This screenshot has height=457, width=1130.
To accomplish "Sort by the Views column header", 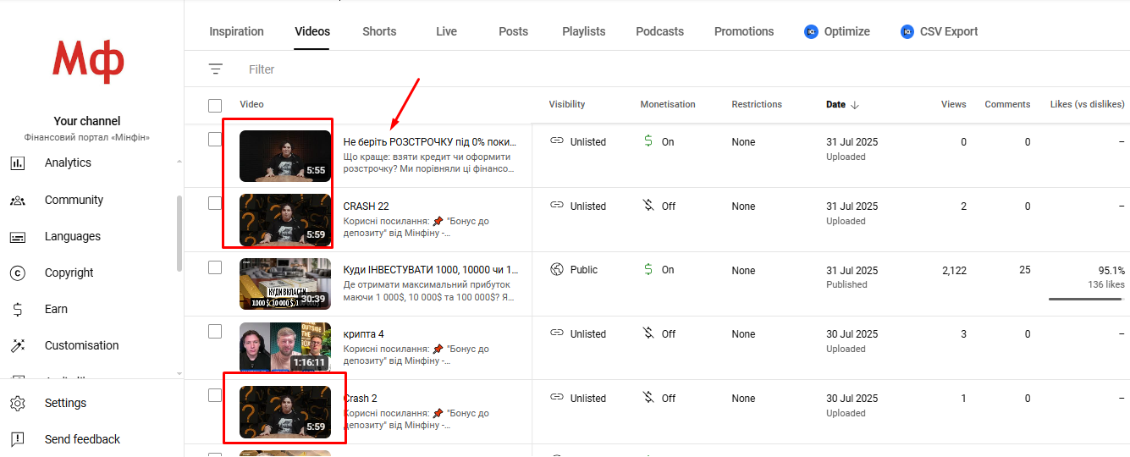I will pos(953,105).
